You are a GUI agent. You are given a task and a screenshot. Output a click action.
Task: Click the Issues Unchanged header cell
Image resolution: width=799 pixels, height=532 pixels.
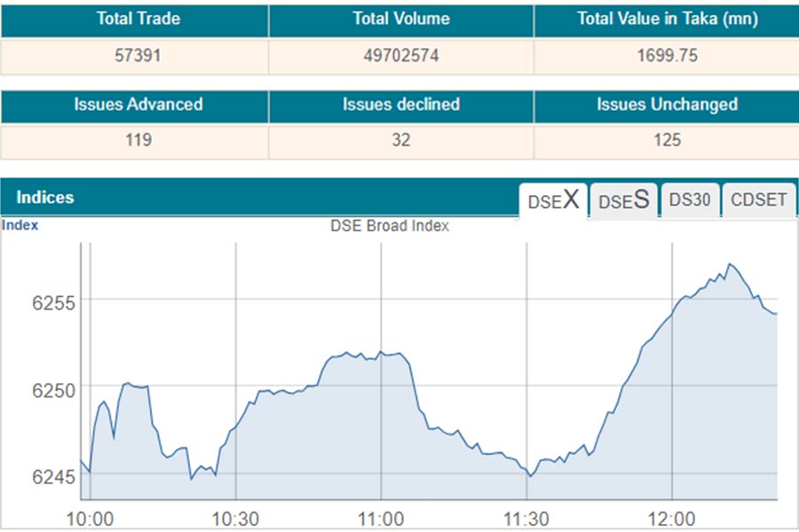click(667, 105)
